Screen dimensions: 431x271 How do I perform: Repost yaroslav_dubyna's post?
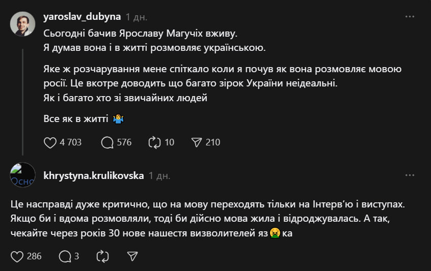coord(154,142)
